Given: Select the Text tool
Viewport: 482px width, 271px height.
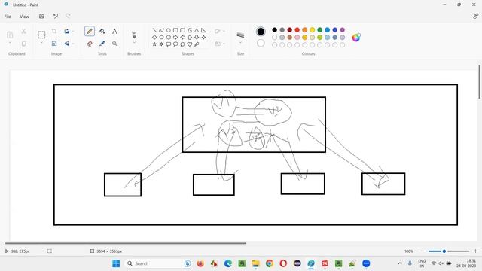Looking at the screenshot, I should click(x=114, y=32).
